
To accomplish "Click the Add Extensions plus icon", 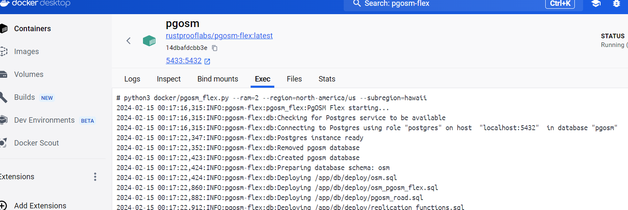I will tap(3, 205).
